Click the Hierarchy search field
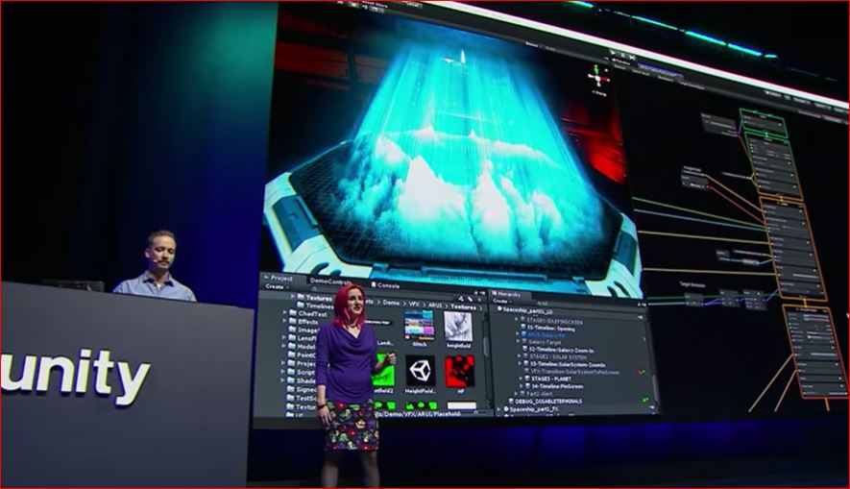This screenshot has height=489, width=850. 586,306
